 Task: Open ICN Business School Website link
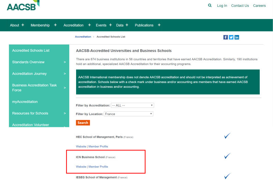point(81,166)
